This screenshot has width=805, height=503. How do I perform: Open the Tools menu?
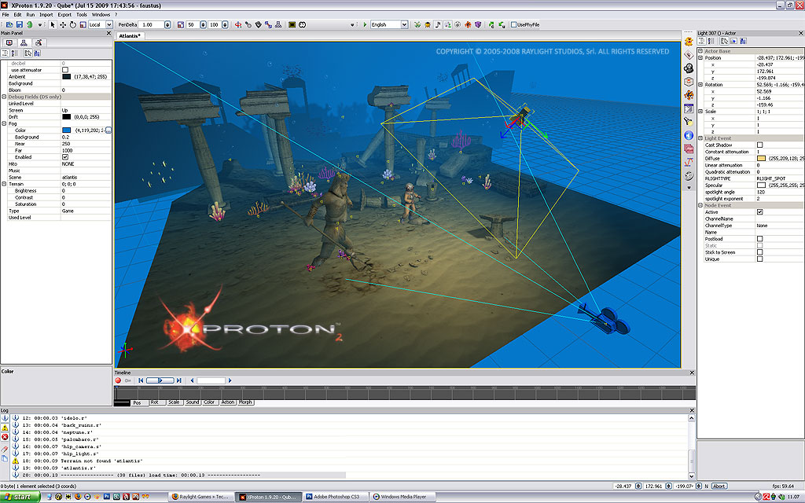coord(82,15)
